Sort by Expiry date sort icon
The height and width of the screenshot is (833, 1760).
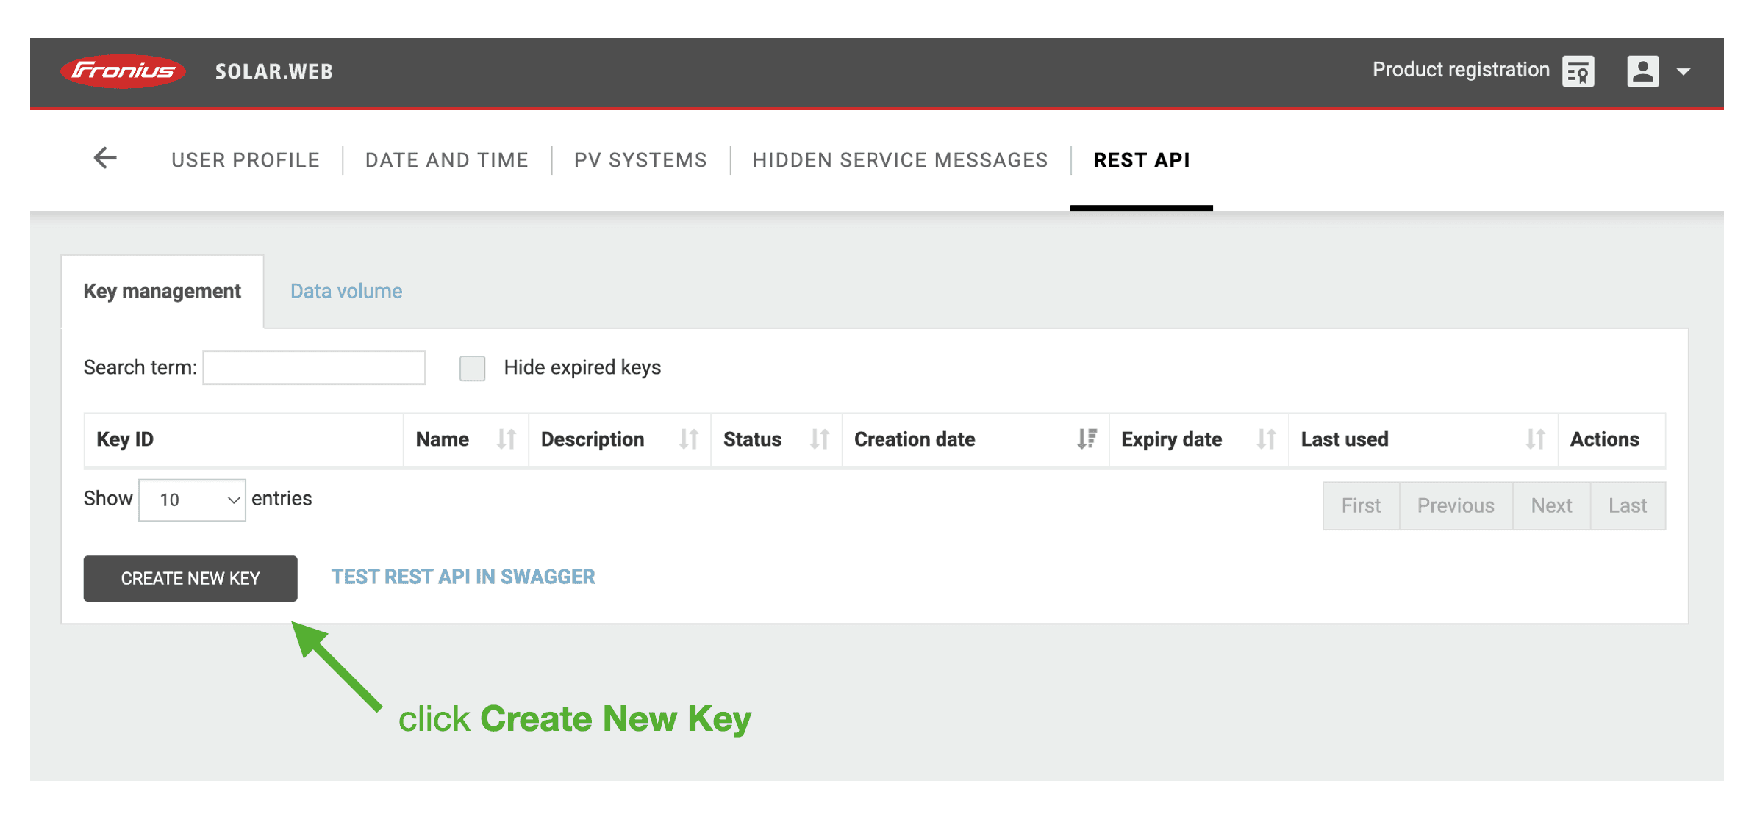1265,439
